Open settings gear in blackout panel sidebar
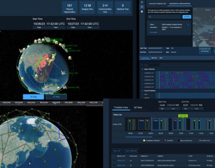The height and width of the screenshot is (168, 215). (142, 12)
